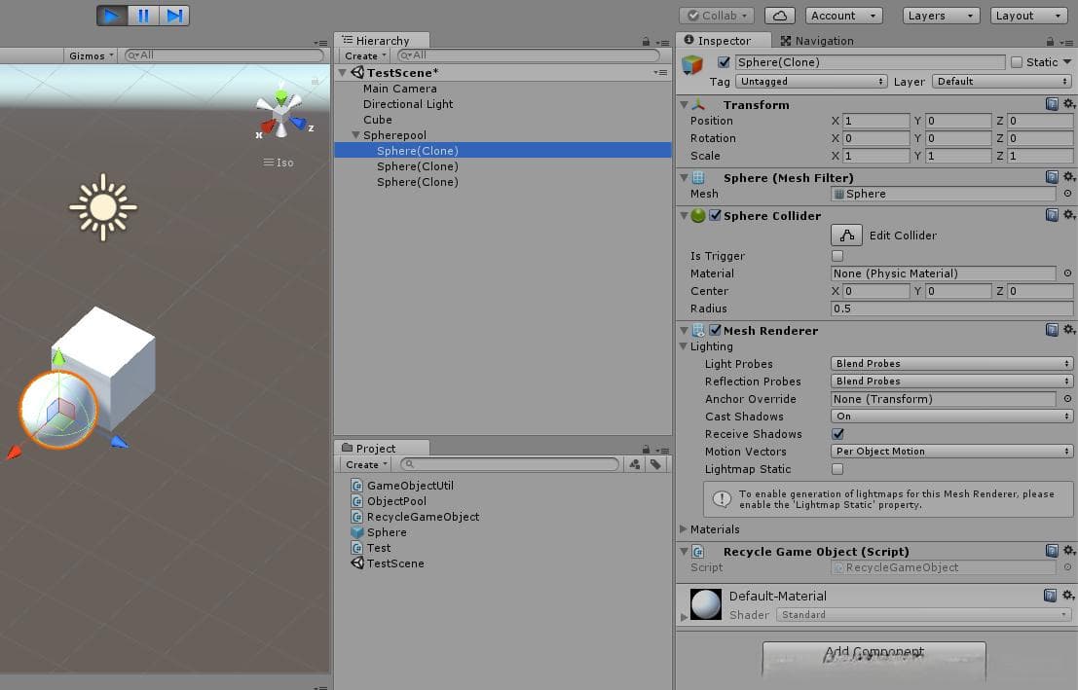1078x690 pixels.
Task: Open the Layer dropdown showing Default
Action: click(x=1002, y=81)
